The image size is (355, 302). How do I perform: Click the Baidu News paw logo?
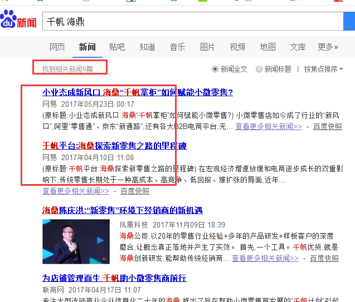coord(18,19)
